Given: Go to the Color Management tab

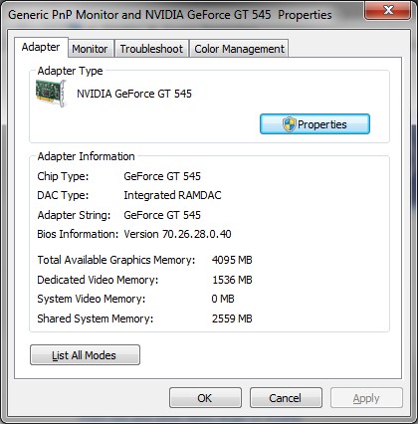Looking at the screenshot, I should pos(239,49).
